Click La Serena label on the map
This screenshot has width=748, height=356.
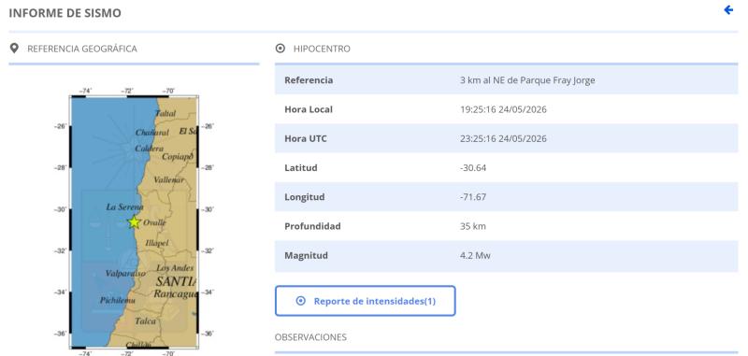(x=124, y=206)
